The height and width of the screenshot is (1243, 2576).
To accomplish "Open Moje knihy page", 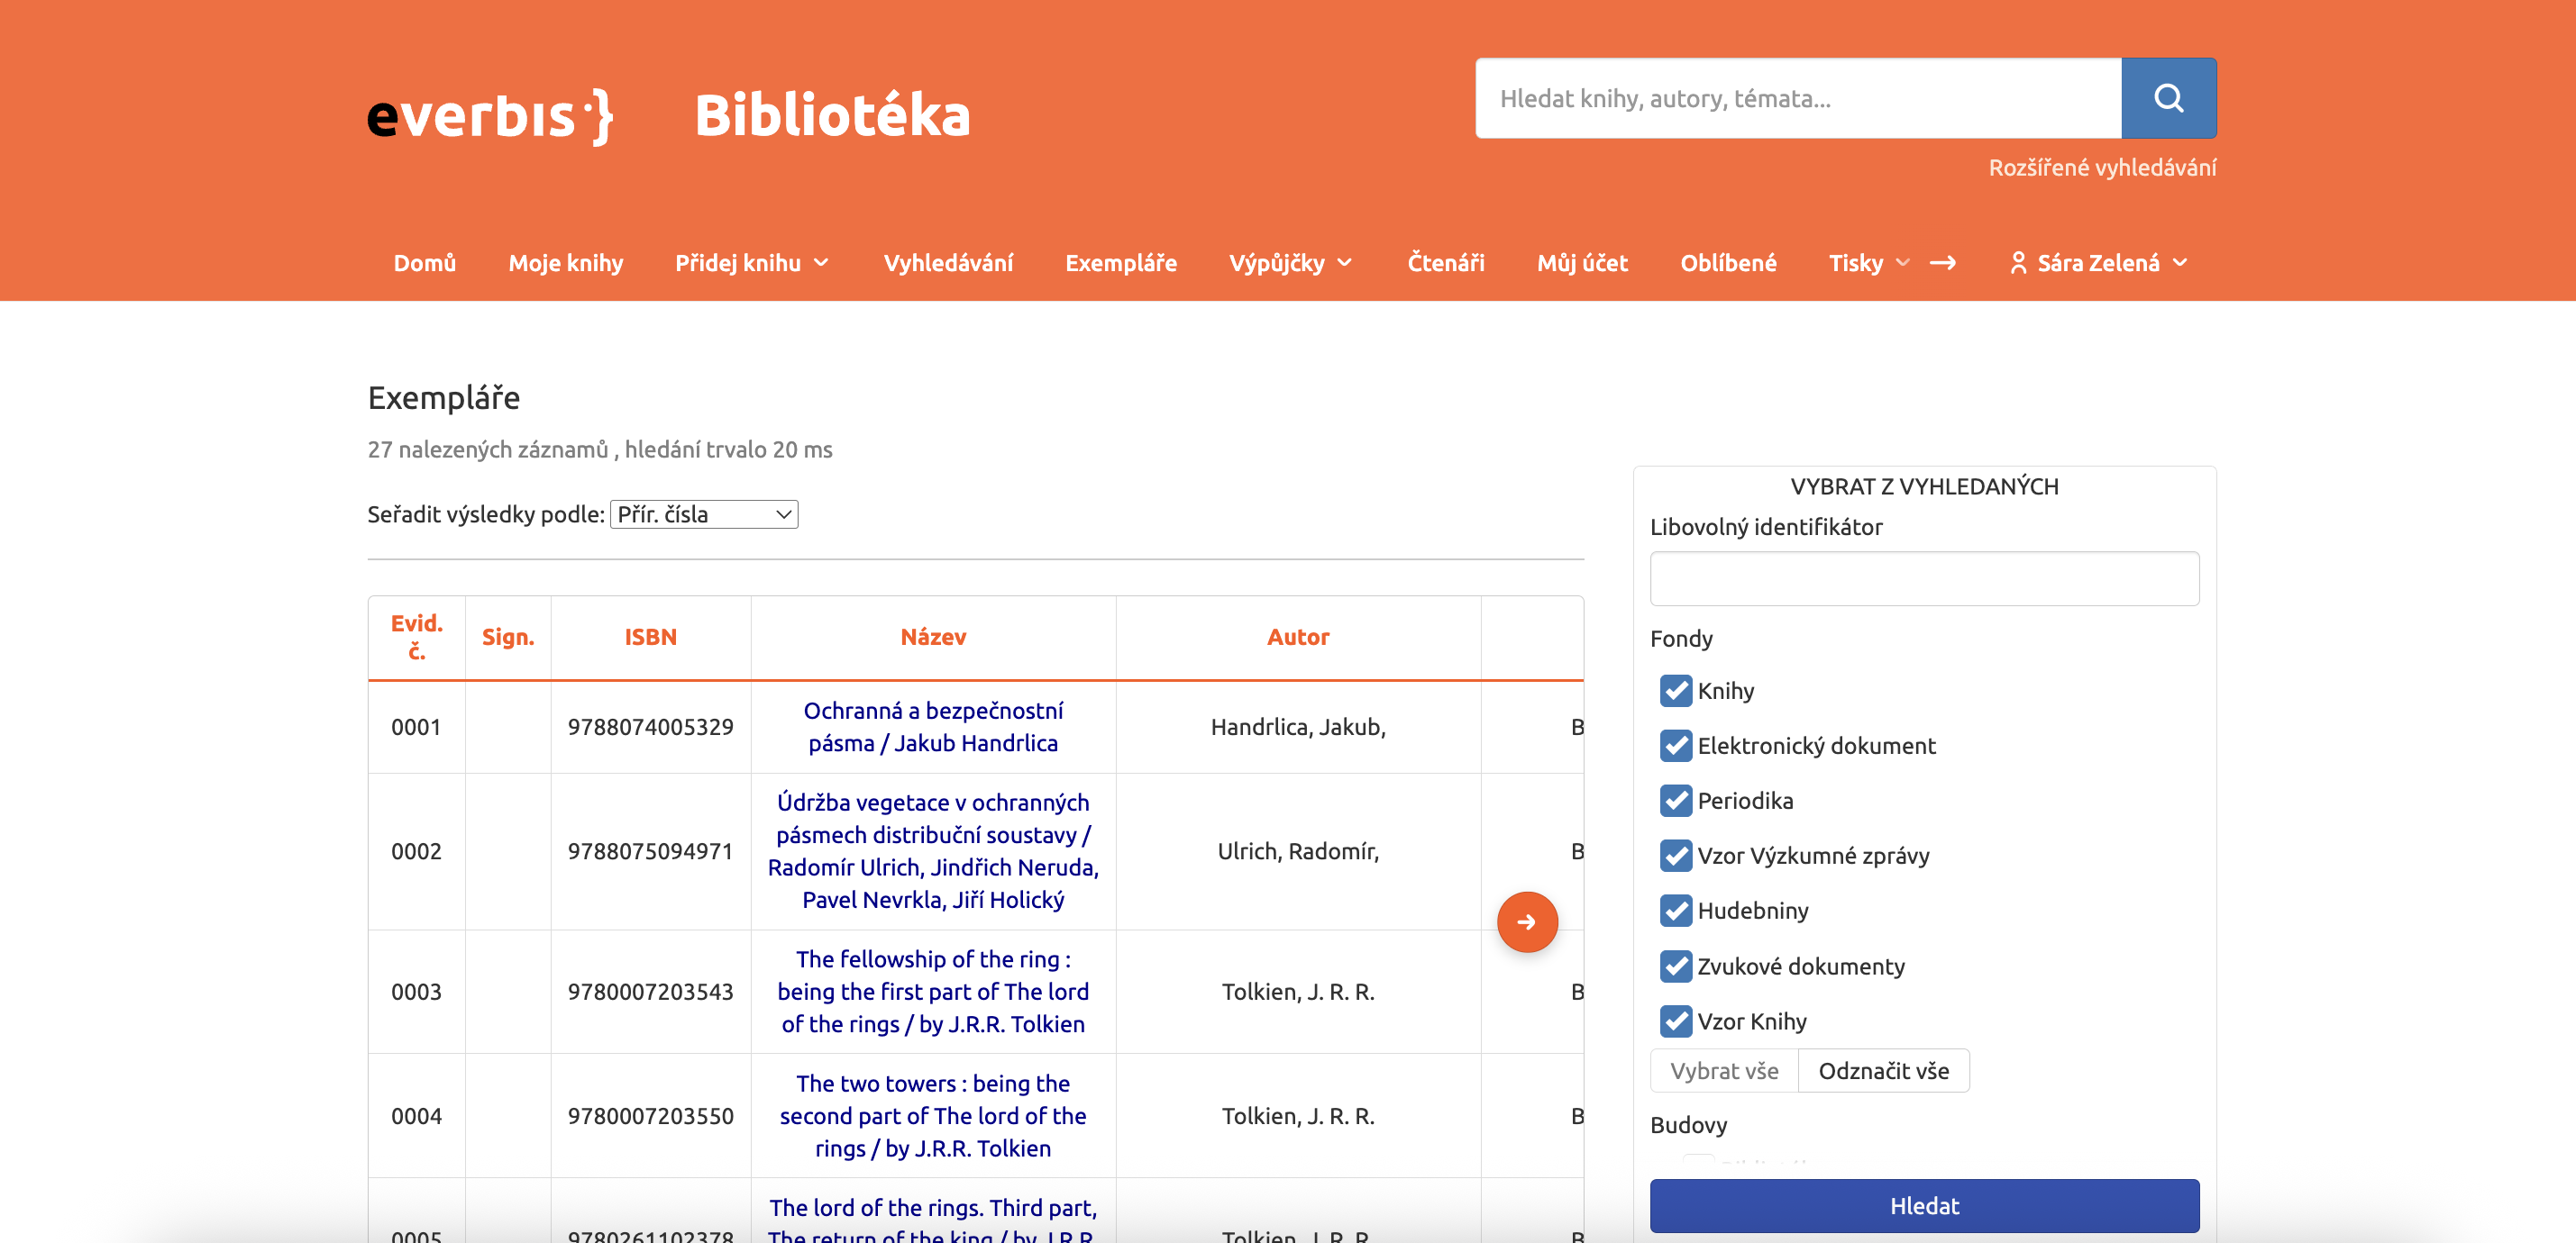I will [566, 263].
